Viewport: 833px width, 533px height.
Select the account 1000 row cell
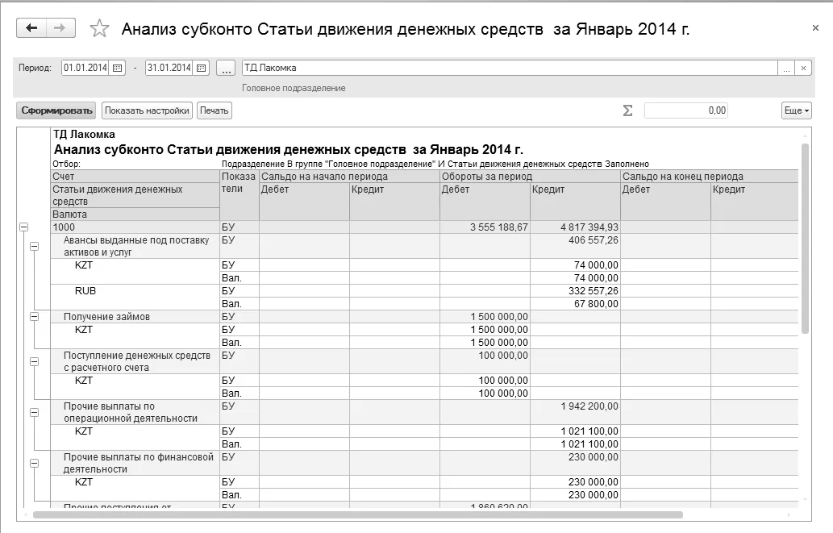[x=135, y=227]
